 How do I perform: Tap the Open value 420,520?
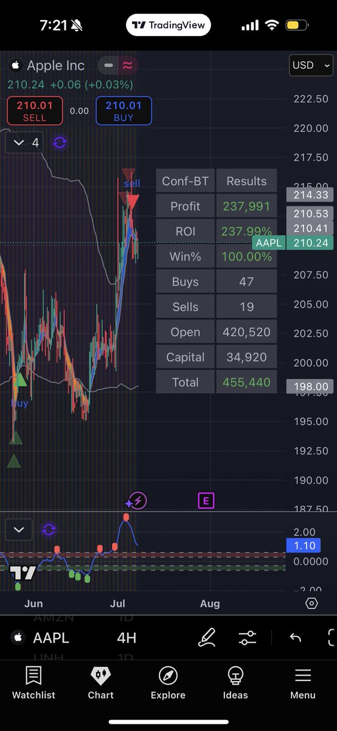click(x=246, y=332)
